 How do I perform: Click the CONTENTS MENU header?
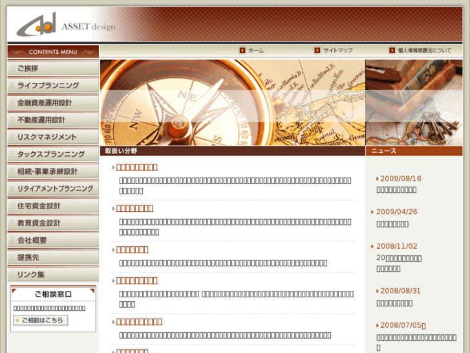(53, 52)
